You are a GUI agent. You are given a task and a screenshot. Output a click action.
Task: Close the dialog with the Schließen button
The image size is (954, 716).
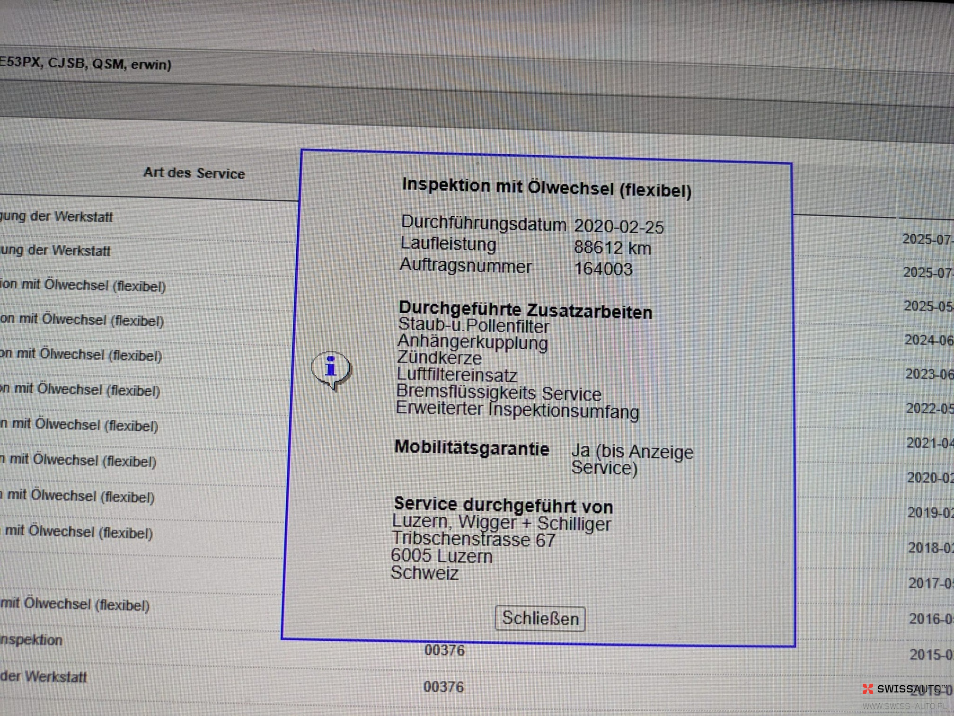(539, 619)
